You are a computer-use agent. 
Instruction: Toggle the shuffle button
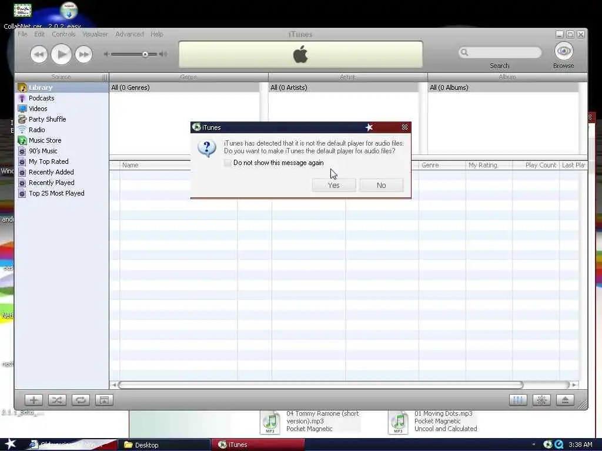[x=57, y=400]
